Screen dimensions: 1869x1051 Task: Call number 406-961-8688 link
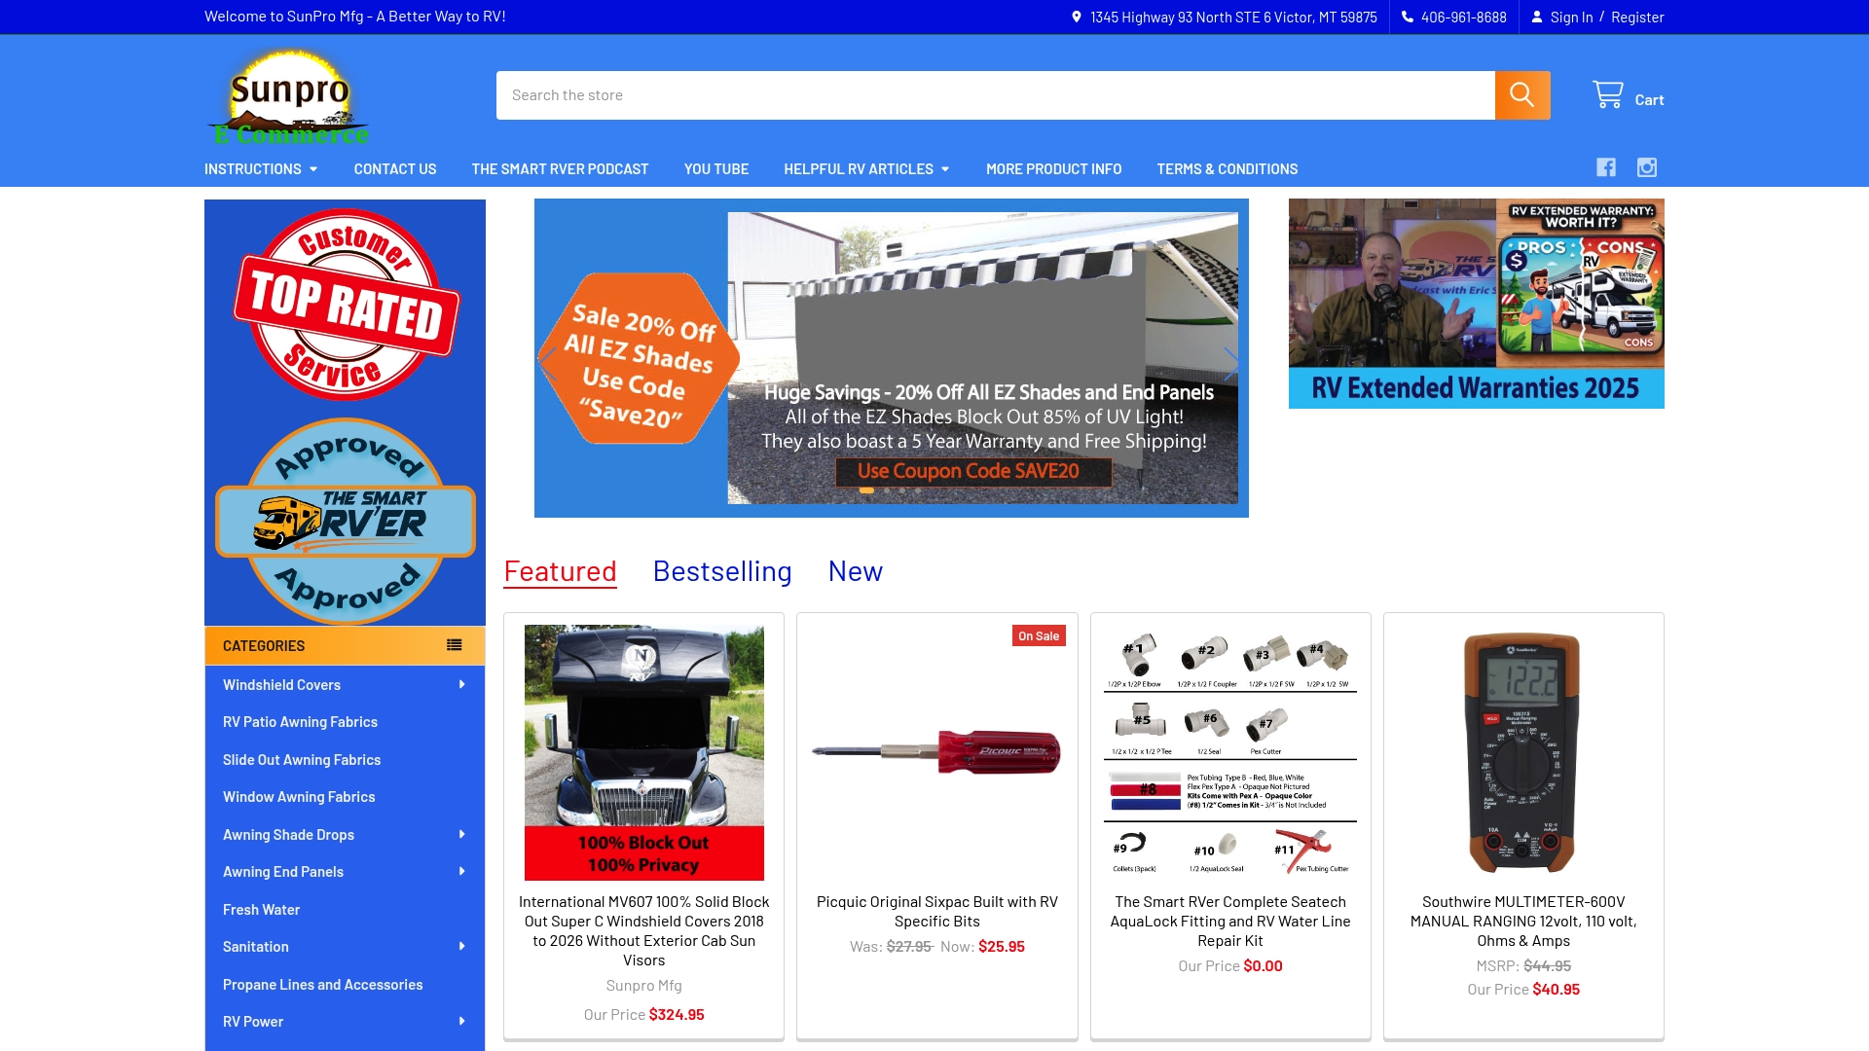coord(1463,17)
